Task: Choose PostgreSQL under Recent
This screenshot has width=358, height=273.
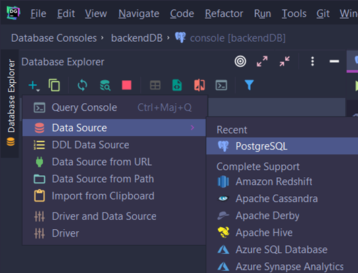Action: (x=282, y=146)
